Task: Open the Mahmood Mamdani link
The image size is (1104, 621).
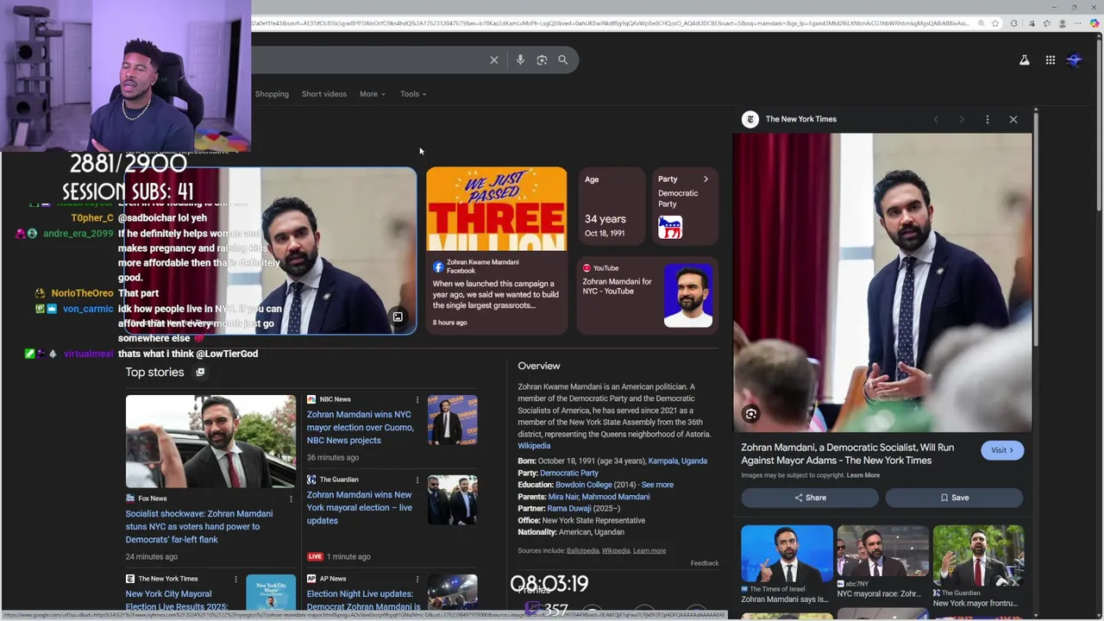Action: (x=616, y=497)
